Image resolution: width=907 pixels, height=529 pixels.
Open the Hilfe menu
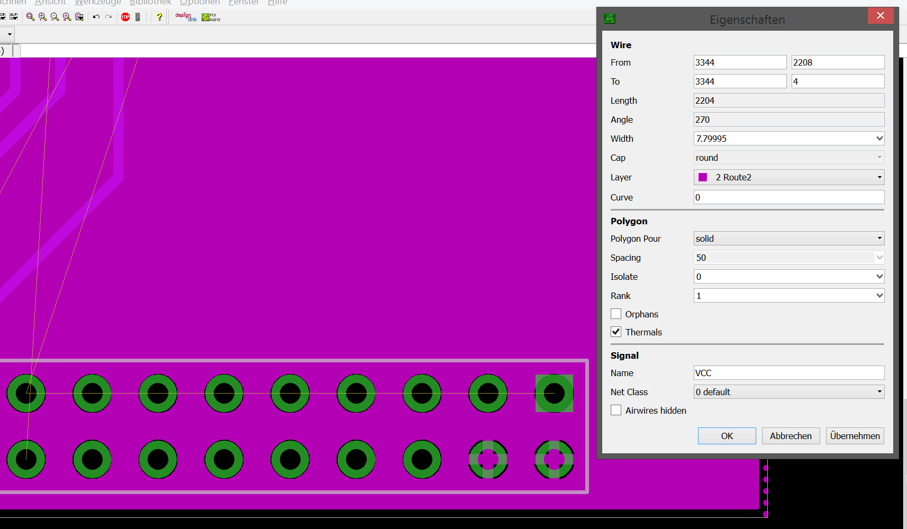[277, 2]
